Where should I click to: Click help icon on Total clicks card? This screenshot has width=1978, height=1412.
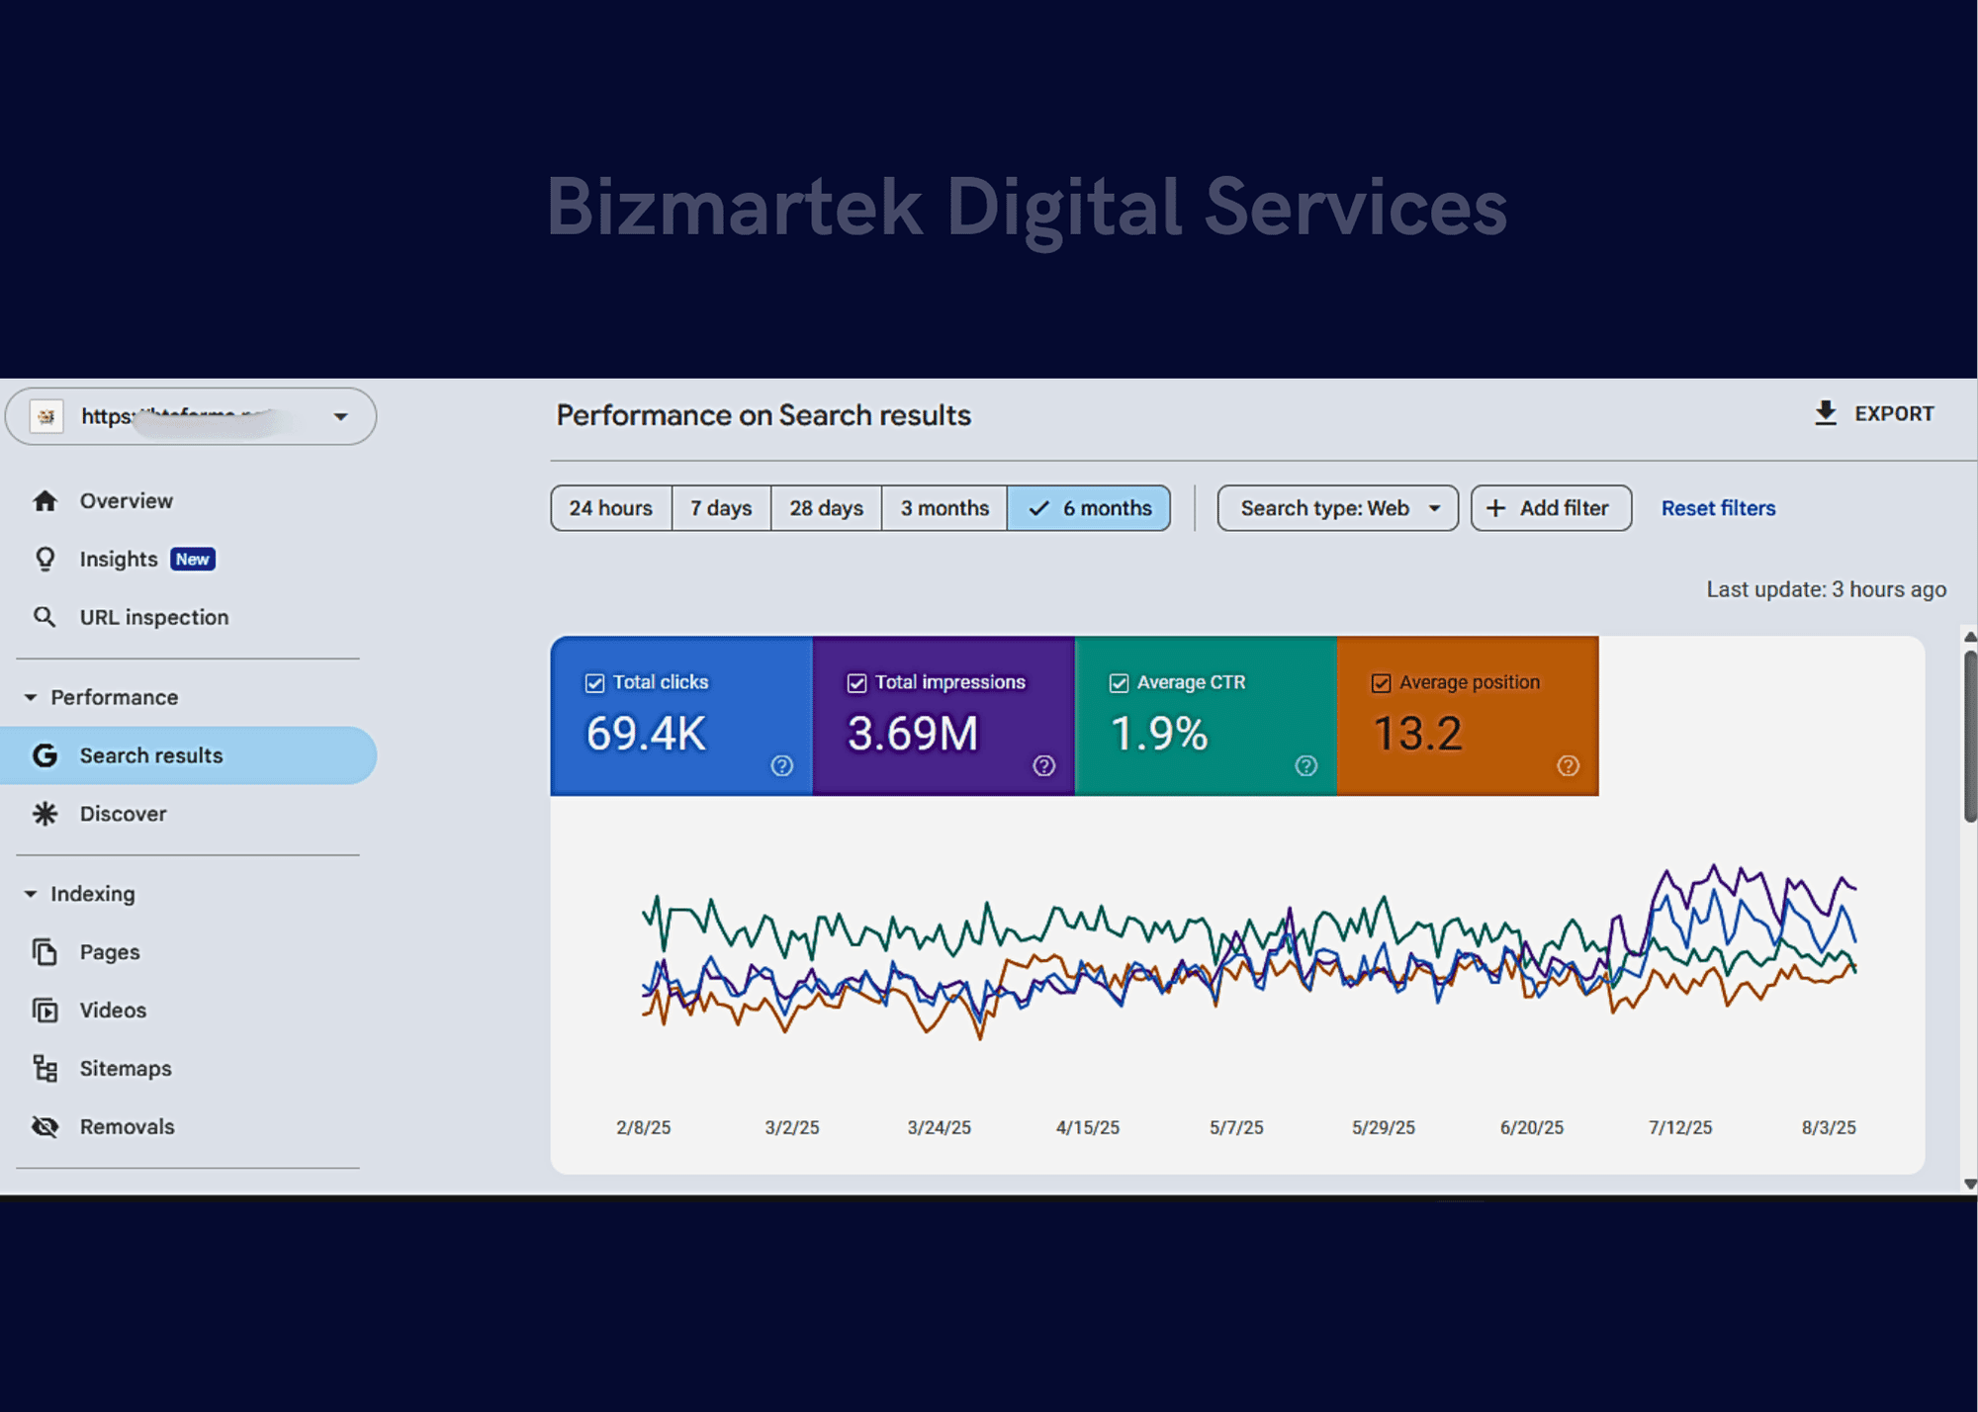pyautogui.click(x=782, y=765)
